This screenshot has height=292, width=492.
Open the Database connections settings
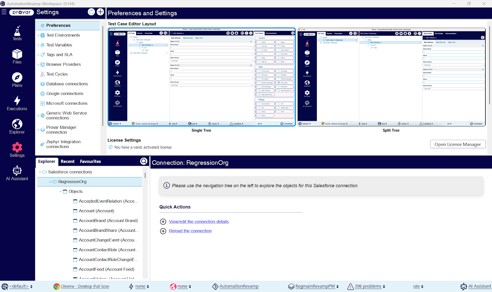pyautogui.click(x=67, y=84)
